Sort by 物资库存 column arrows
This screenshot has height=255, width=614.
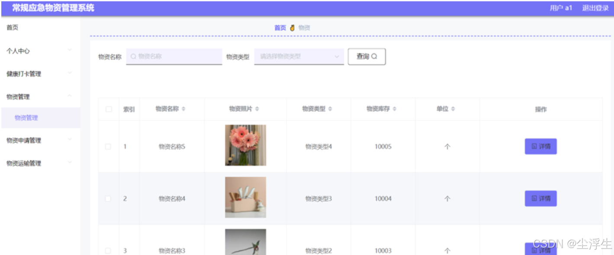pyautogui.click(x=395, y=109)
